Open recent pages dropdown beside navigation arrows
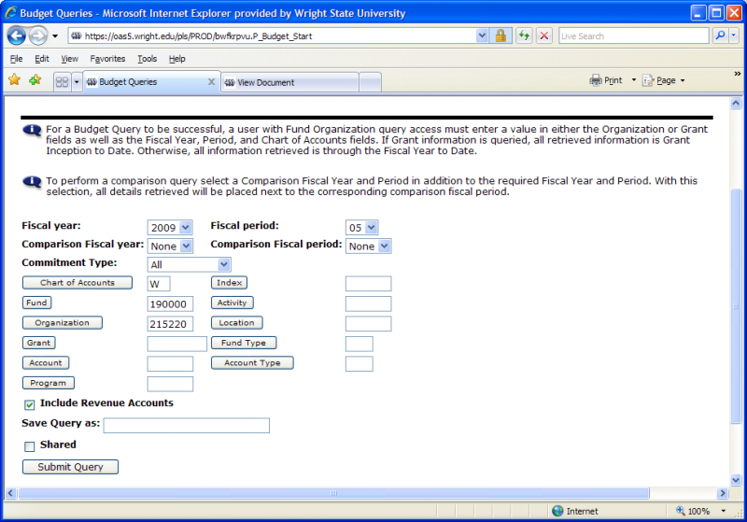The height and width of the screenshot is (522, 747). (55, 35)
